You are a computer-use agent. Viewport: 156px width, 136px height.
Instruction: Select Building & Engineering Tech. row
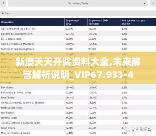point(78,34)
